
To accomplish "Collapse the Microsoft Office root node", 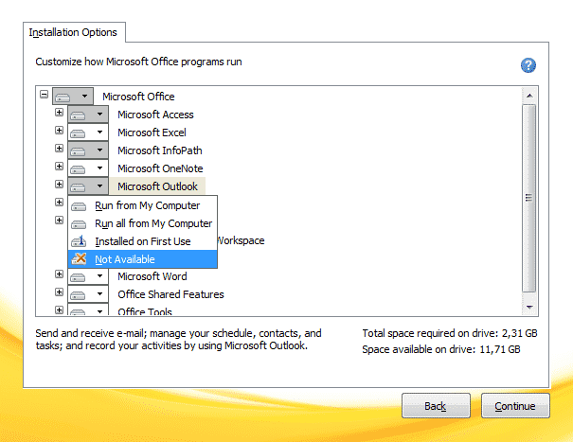I will 45,95.
